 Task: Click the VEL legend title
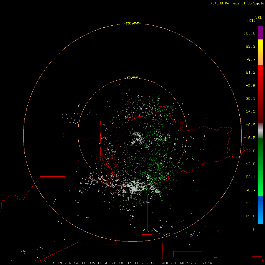click(x=259, y=18)
